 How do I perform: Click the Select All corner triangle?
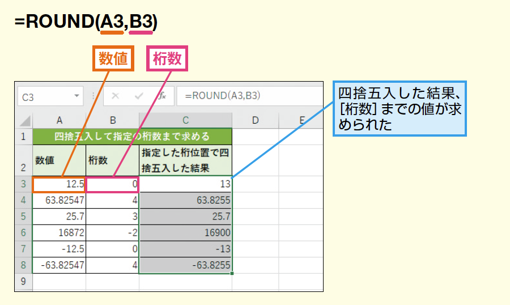(24, 120)
